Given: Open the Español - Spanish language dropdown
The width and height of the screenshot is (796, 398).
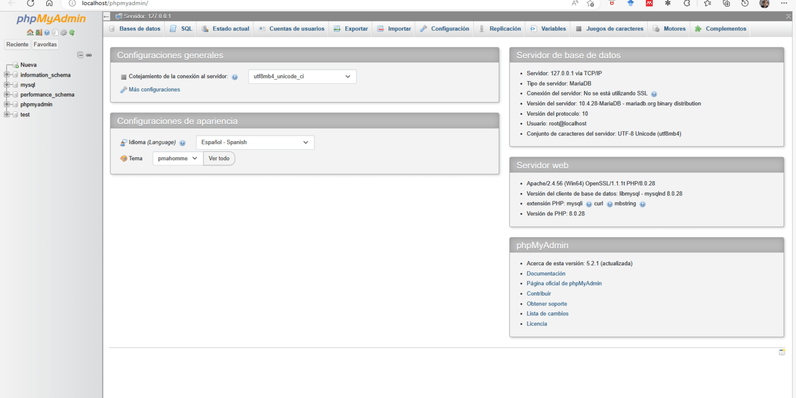Looking at the screenshot, I should (255, 142).
